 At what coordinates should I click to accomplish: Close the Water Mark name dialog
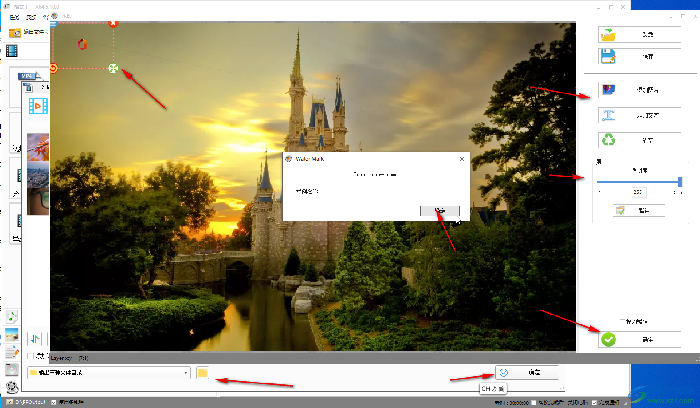(462, 159)
